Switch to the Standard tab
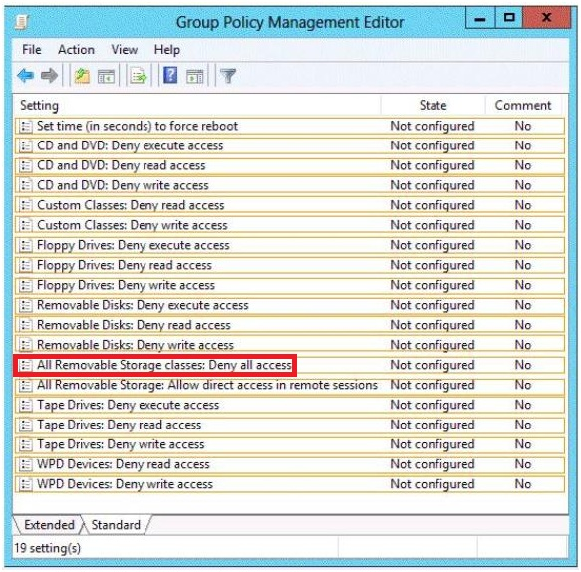The width and height of the screenshot is (581, 572). click(116, 524)
